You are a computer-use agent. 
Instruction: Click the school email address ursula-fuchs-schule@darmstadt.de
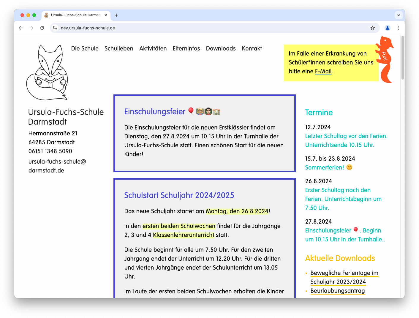pyautogui.click(x=57, y=166)
